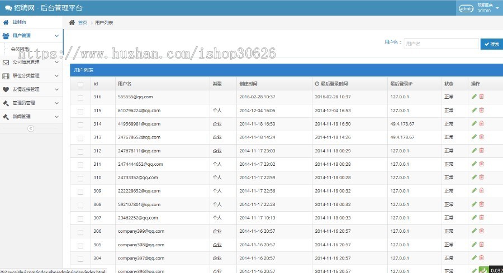
Task: Click the trash icon for user 305
Action: coord(482,244)
